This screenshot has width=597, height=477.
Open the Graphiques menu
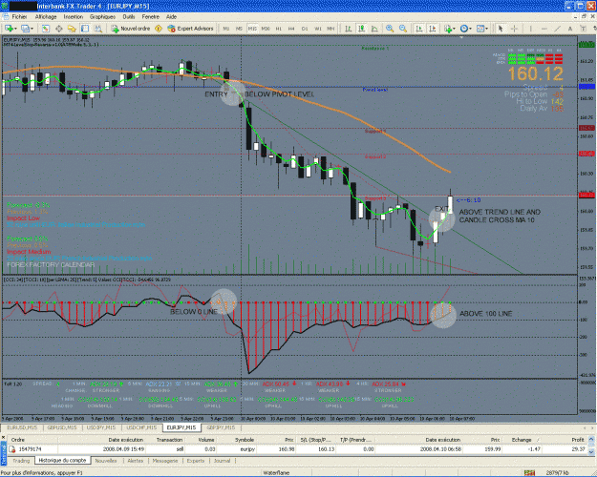point(102,17)
